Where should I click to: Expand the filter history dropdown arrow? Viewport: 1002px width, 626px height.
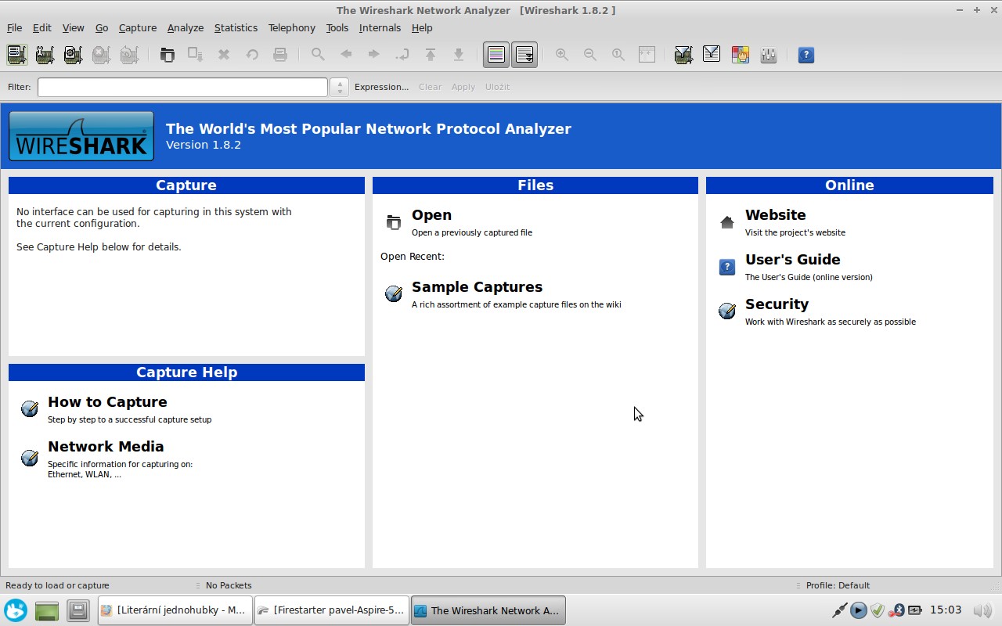pos(339,87)
